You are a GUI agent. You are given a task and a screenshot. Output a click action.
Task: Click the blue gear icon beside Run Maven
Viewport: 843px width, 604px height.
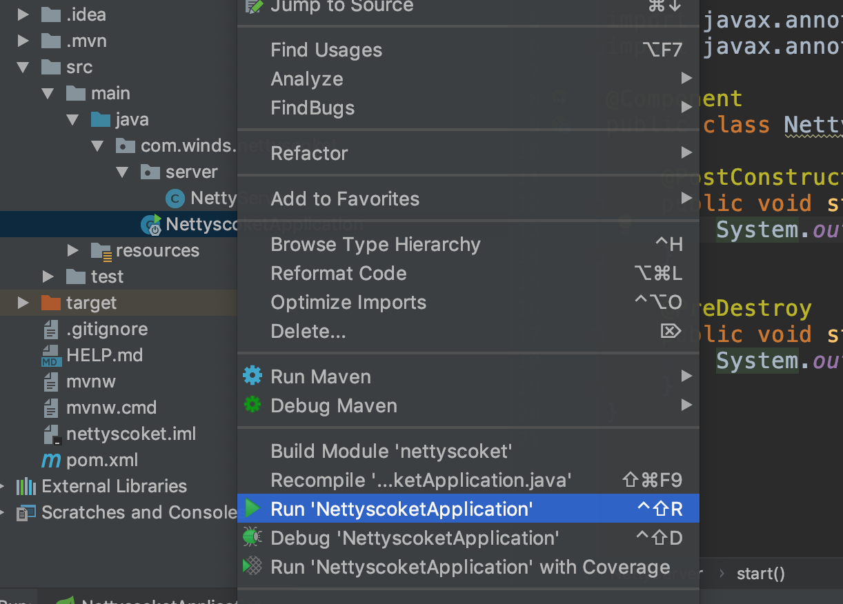point(253,376)
